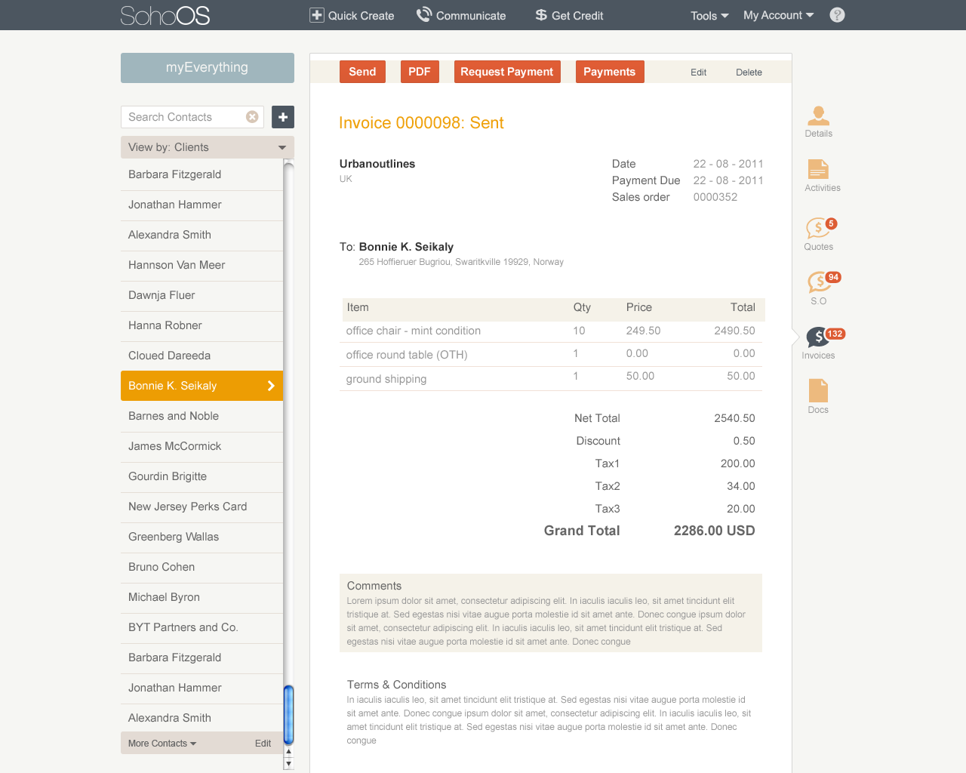Screen dimensions: 966x773
Task: Click the Payments button
Action: click(x=610, y=72)
